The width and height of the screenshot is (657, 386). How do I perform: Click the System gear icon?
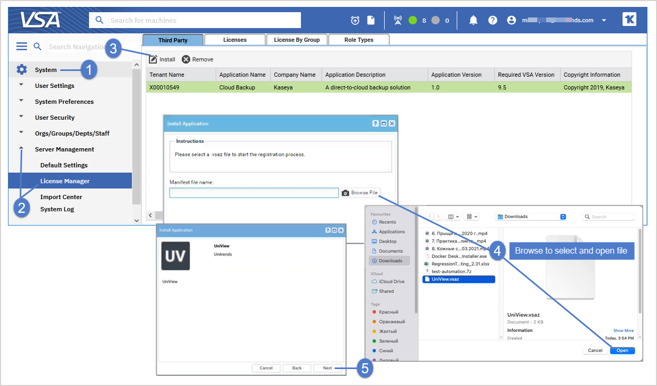click(x=22, y=69)
